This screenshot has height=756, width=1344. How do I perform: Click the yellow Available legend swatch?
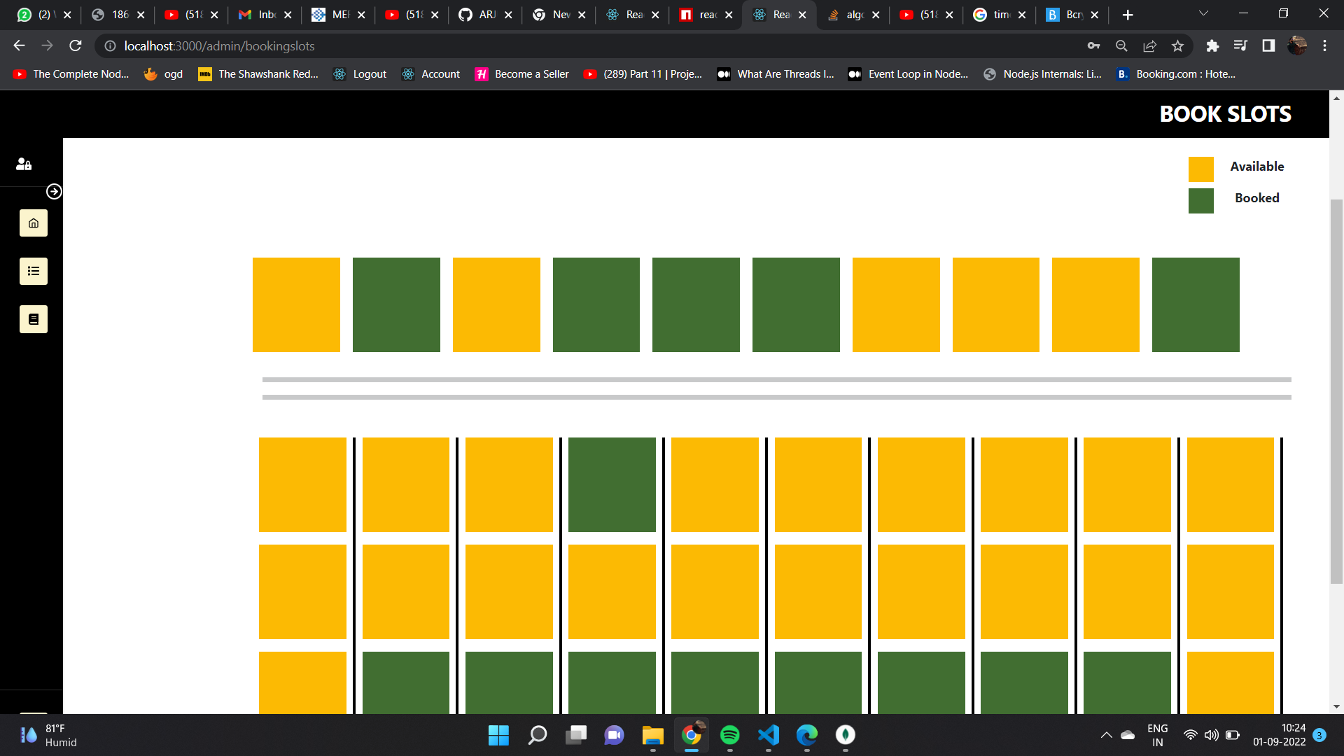1200,169
